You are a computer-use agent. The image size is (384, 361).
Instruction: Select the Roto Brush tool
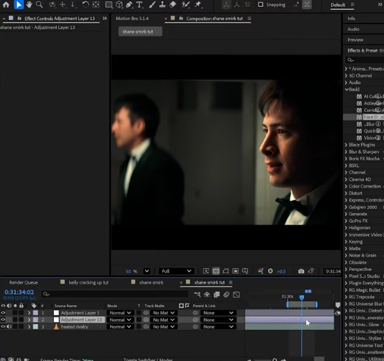(x=185, y=5)
